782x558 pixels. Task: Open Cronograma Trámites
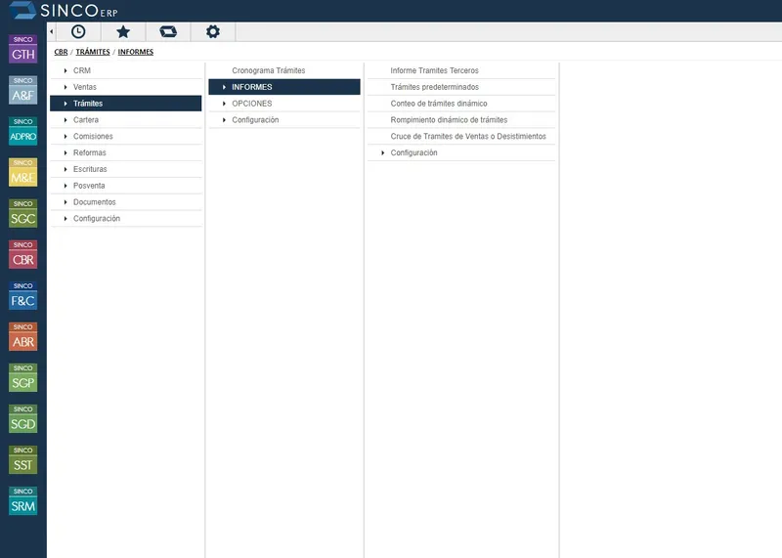pos(284,70)
